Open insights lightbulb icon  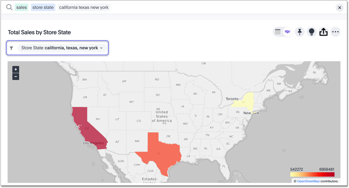[x=312, y=32]
